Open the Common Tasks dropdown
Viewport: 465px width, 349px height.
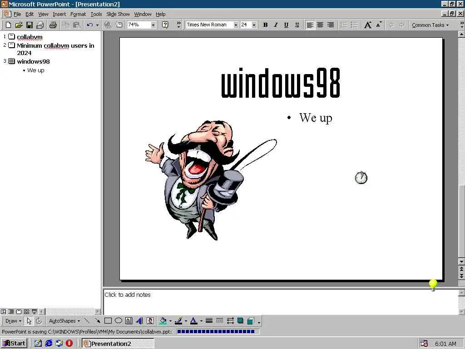(x=430, y=25)
